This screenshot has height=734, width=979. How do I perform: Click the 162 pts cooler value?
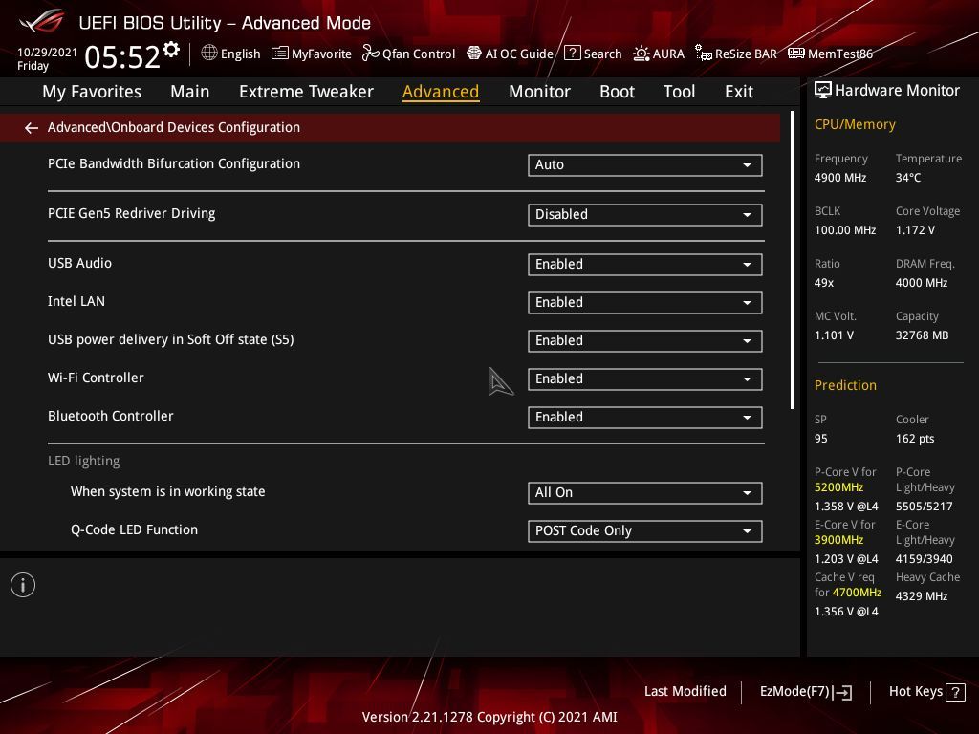[915, 439]
